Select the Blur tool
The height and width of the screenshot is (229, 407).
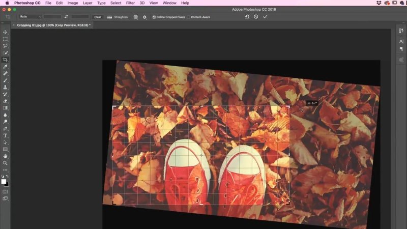[5, 115]
